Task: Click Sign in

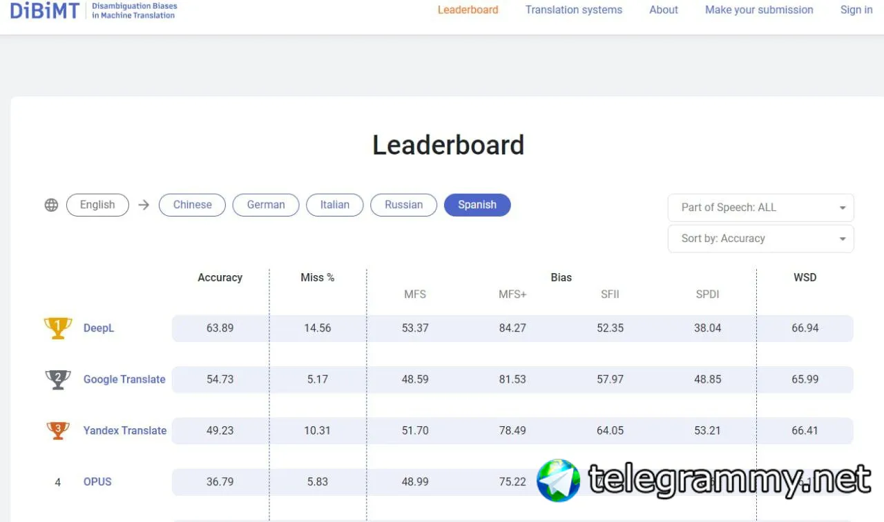Action: click(x=856, y=10)
